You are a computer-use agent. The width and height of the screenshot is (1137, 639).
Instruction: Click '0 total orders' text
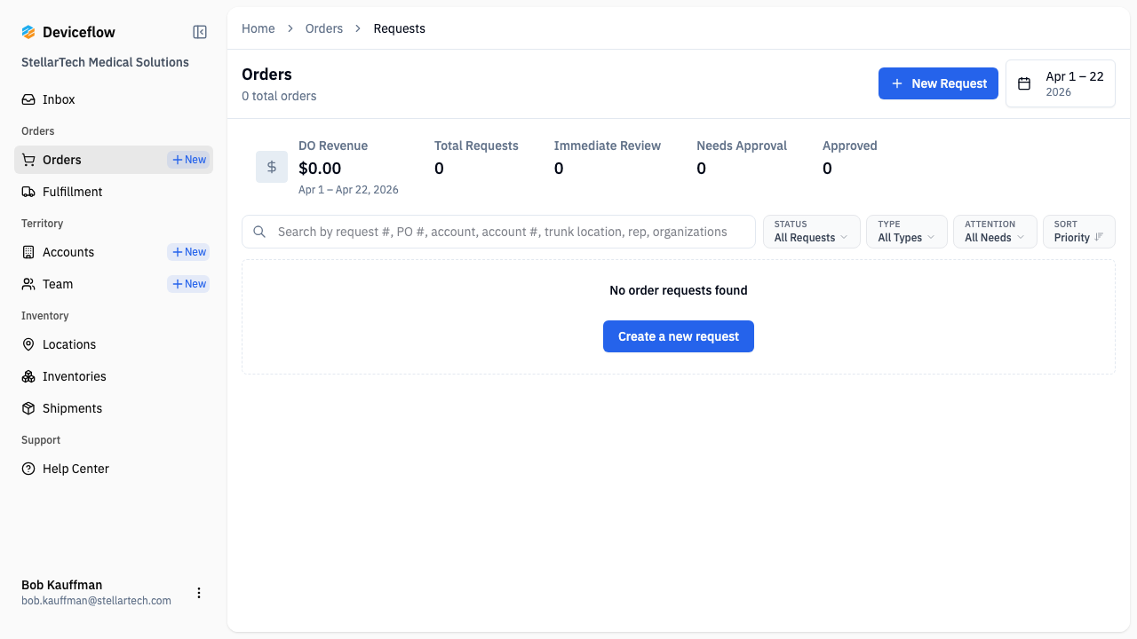tap(279, 96)
